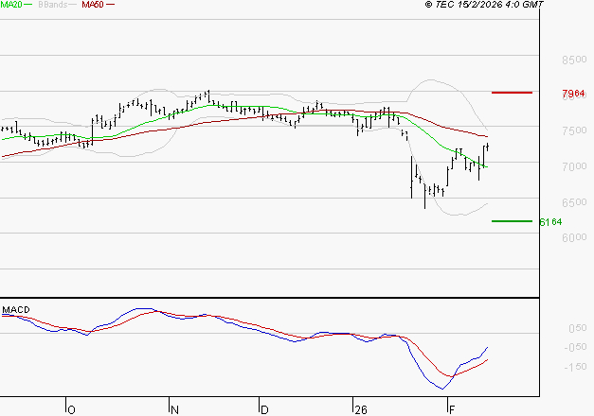Click the red resistance level line

click(x=512, y=93)
